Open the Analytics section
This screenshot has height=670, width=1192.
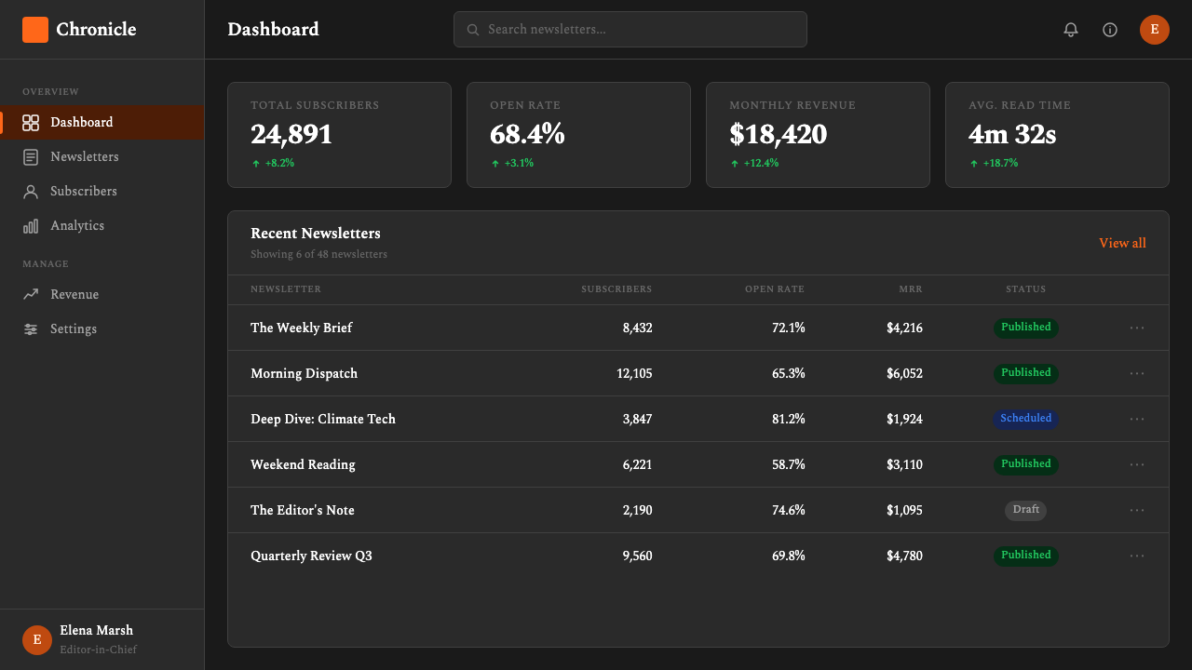[102, 226]
